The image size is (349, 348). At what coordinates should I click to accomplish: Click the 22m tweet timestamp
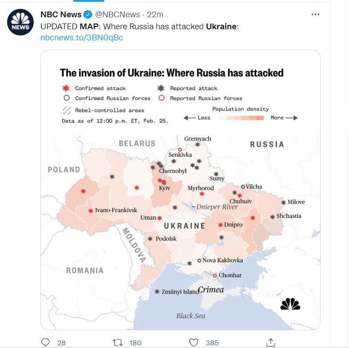[155, 15]
